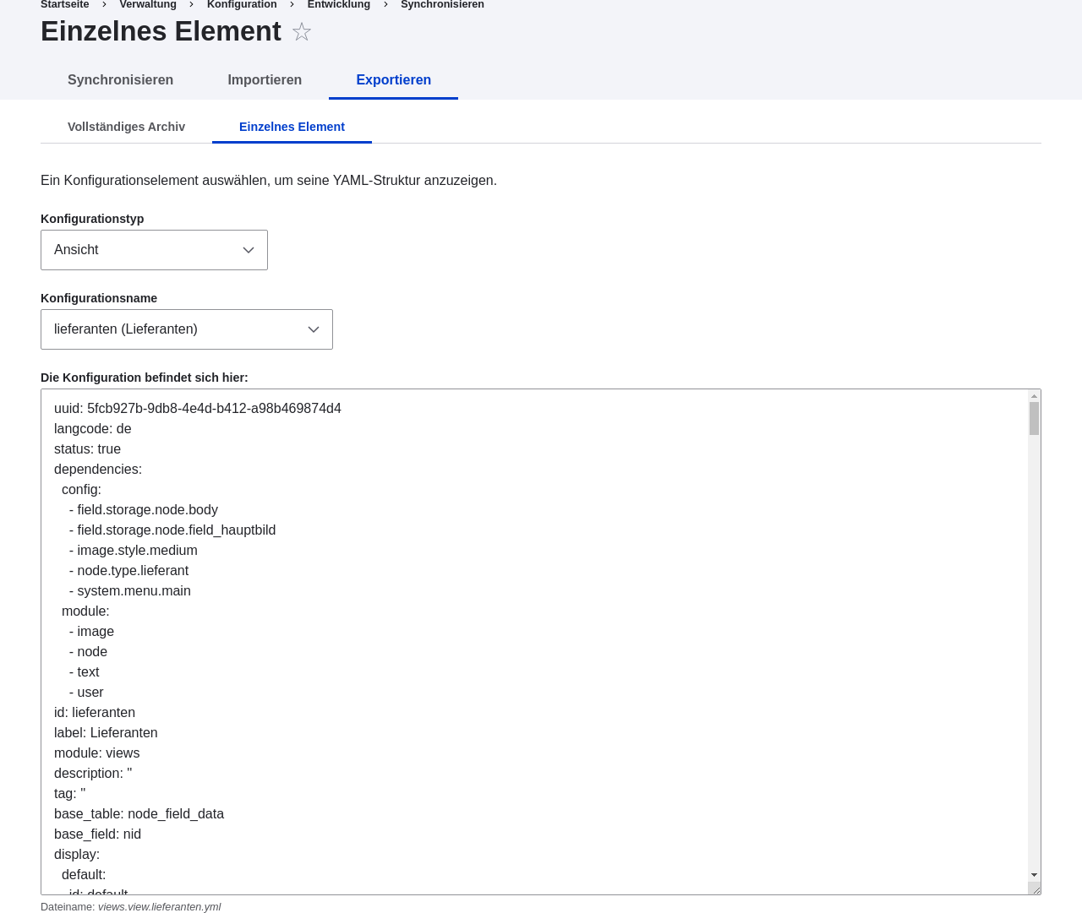Click the scroll-up arrow of the YAML textarea
1082x913 pixels.
pyautogui.click(x=1034, y=396)
